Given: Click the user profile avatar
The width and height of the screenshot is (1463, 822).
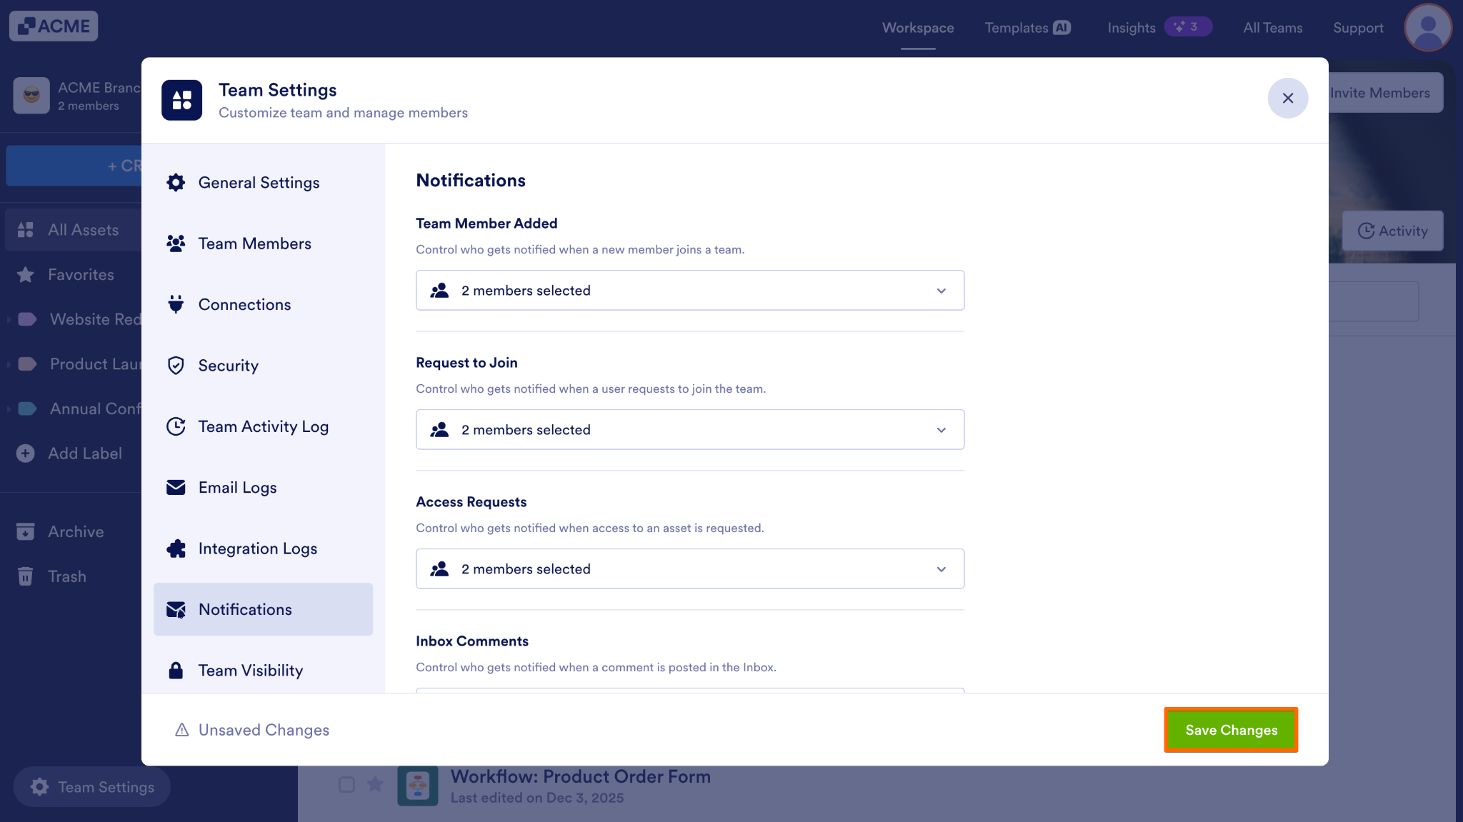Looking at the screenshot, I should coord(1429,28).
